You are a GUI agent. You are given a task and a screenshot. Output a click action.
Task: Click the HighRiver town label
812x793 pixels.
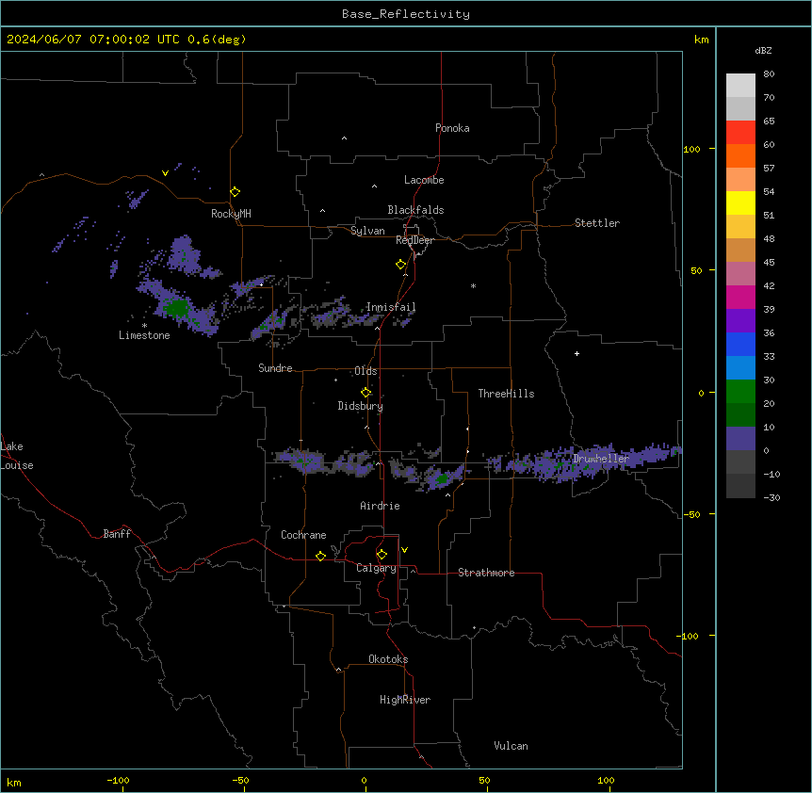[405, 700]
